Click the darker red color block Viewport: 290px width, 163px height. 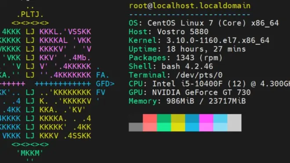tap(150, 119)
